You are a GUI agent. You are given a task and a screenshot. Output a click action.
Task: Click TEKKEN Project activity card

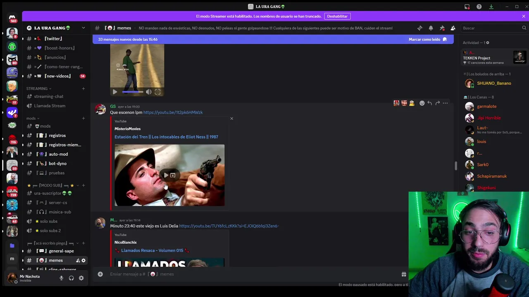pos(494,58)
